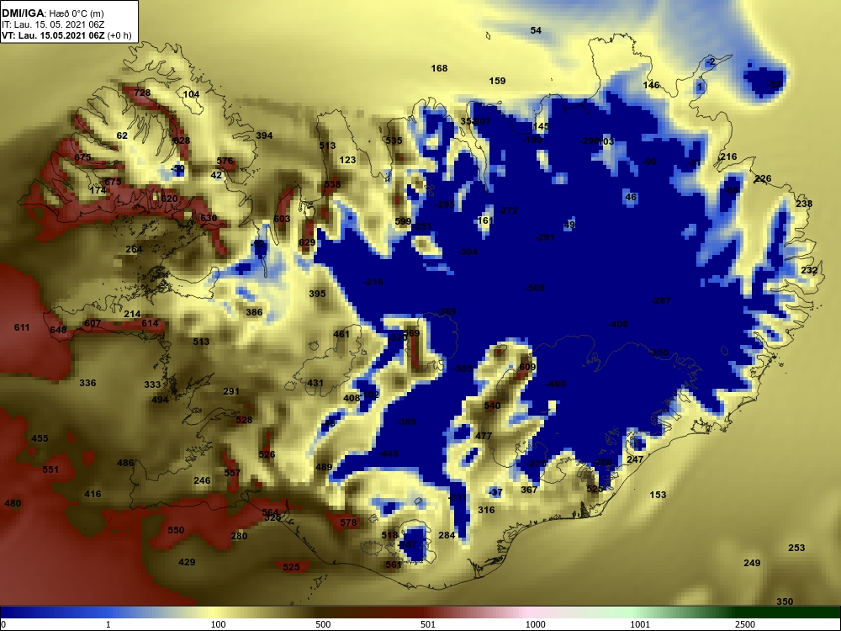This screenshot has height=631, width=841.
Task: Select the 628 value label
Action: point(182,141)
